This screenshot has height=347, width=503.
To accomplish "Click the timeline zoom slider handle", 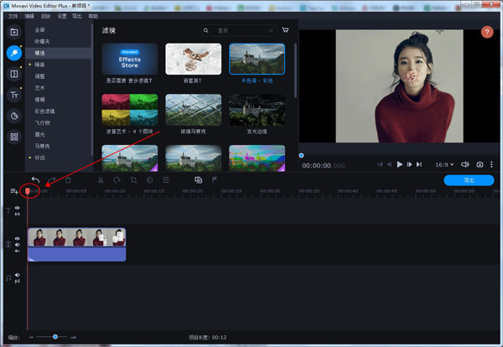I will point(55,336).
